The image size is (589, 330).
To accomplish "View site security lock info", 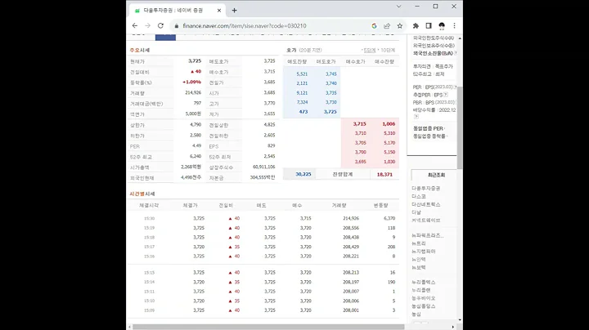I will [177, 26].
